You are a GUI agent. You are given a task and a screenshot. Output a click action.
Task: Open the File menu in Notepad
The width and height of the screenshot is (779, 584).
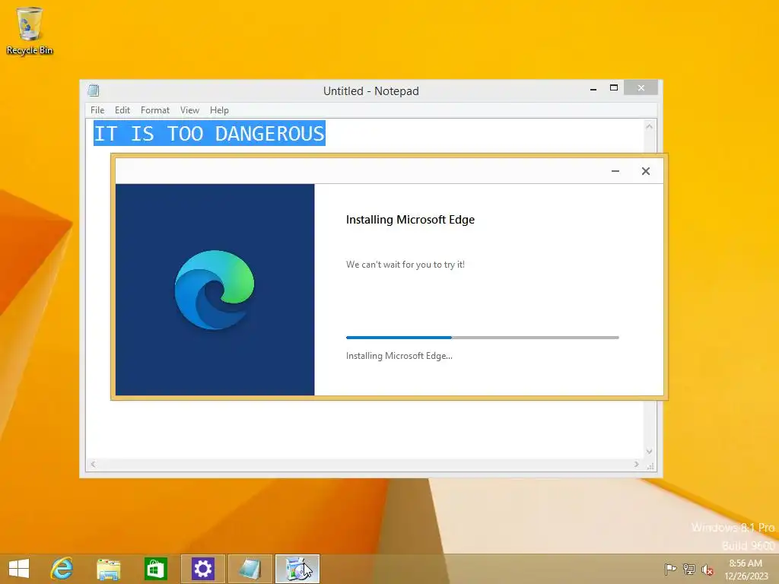point(97,110)
